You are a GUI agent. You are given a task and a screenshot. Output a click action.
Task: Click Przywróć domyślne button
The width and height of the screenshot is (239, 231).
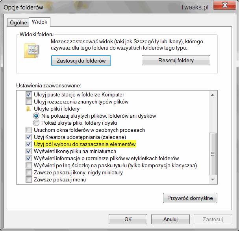tap(190, 198)
